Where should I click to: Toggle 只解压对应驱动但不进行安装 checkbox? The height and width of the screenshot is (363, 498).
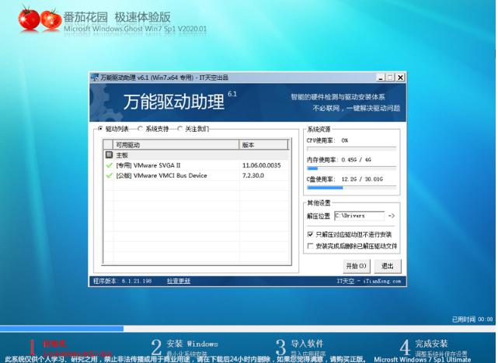pos(310,234)
